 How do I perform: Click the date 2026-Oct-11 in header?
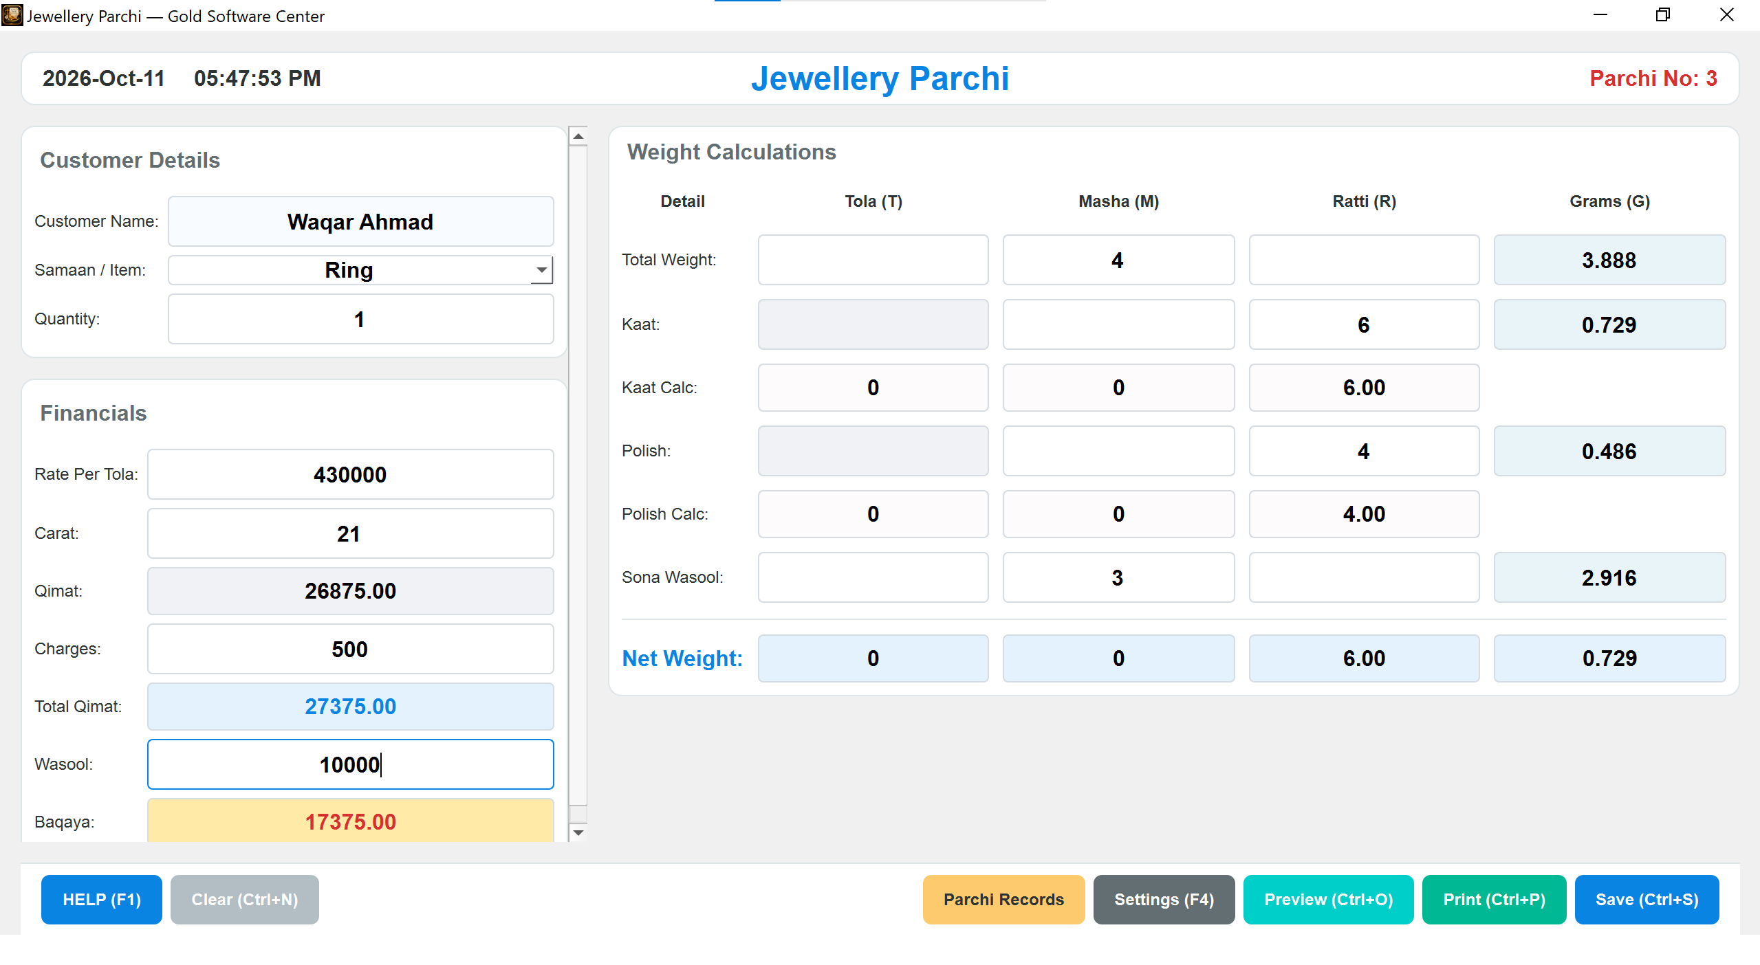(104, 78)
